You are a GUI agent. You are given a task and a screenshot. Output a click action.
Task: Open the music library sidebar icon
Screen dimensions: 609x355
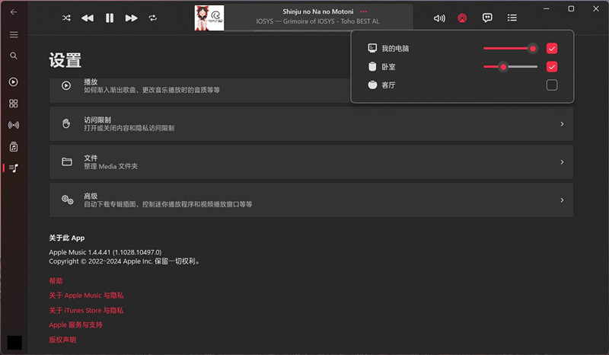pyautogui.click(x=14, y=147)
